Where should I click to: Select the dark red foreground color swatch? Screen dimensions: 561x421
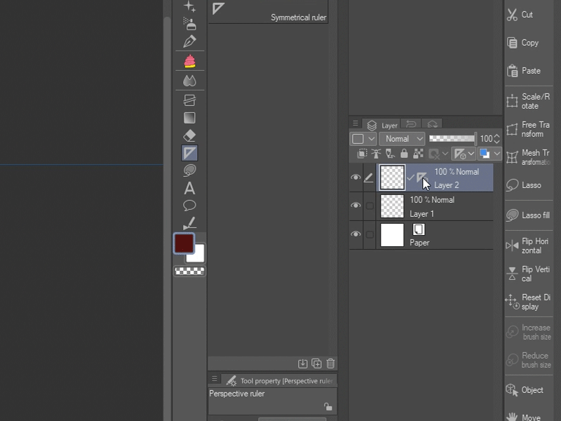pos(184,243)
